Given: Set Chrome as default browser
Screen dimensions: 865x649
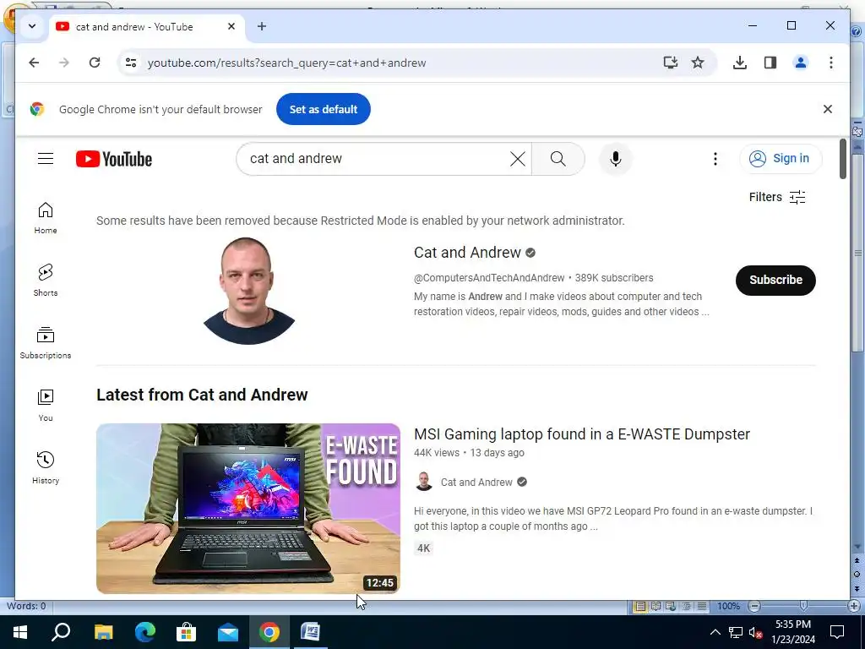Looking at the screenshot, I should 324,109.
